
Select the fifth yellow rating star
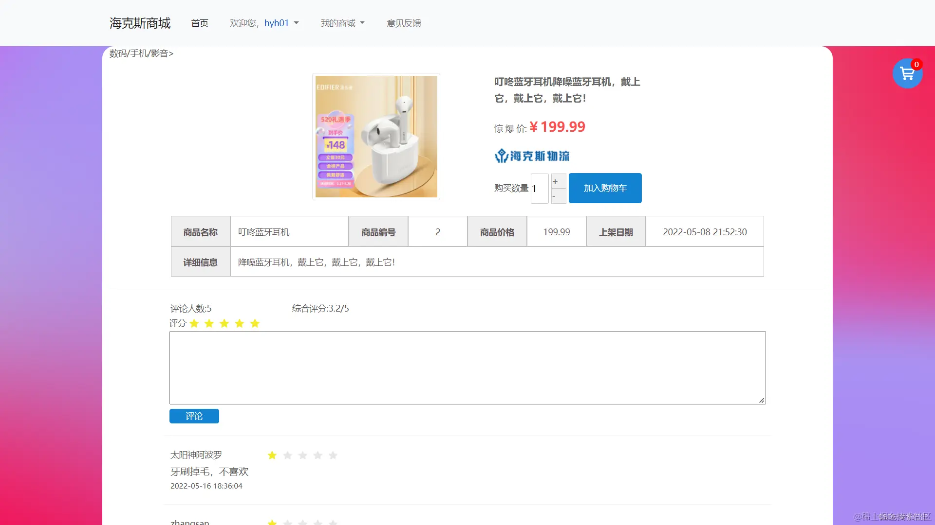click(255, 323)
